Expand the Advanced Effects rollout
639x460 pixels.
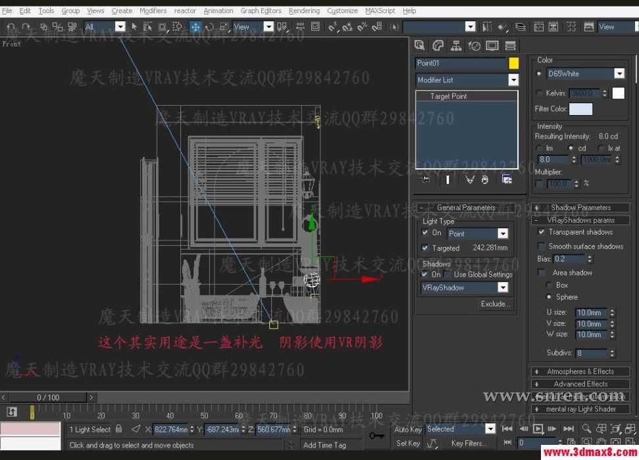click(x=580, y=384)
